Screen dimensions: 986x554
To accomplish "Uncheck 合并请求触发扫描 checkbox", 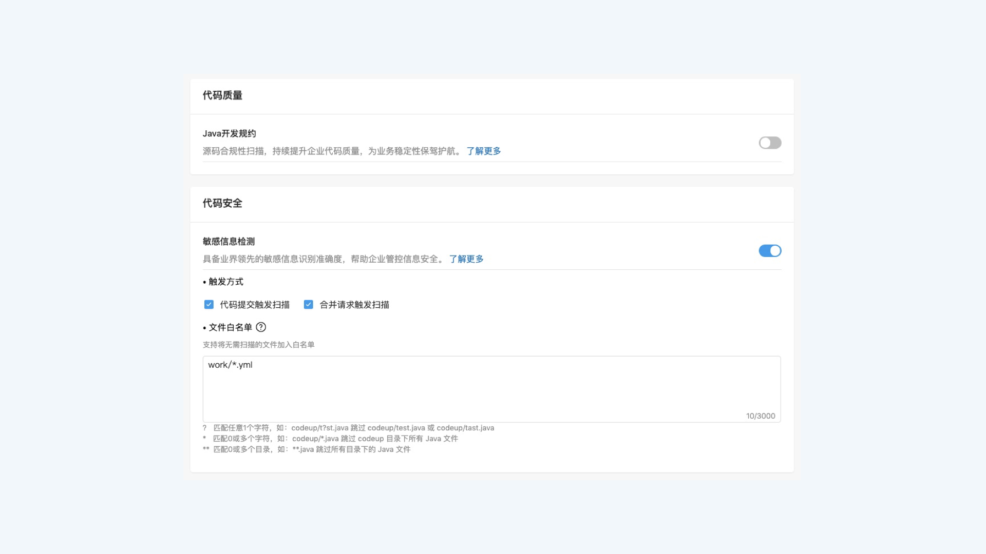I will click(309, 305).
